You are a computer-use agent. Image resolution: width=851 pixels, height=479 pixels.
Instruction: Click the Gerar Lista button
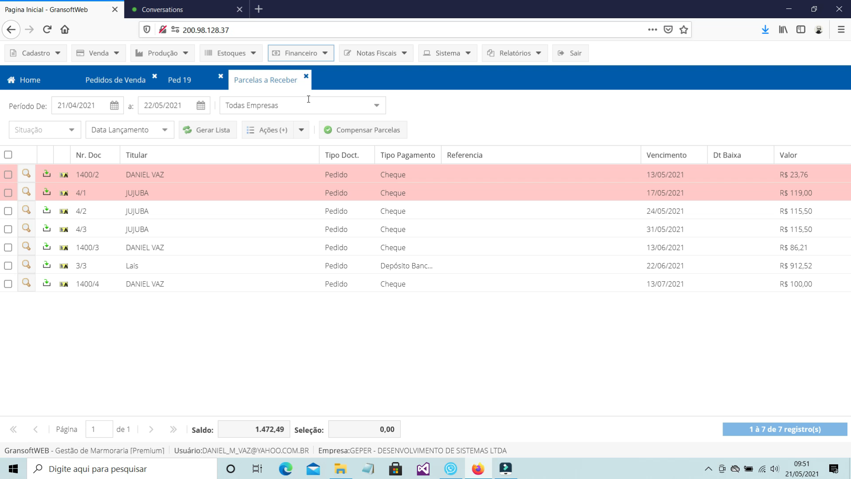[208, 130]
